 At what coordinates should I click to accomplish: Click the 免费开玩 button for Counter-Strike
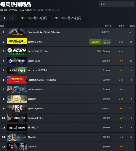point(106,32)
